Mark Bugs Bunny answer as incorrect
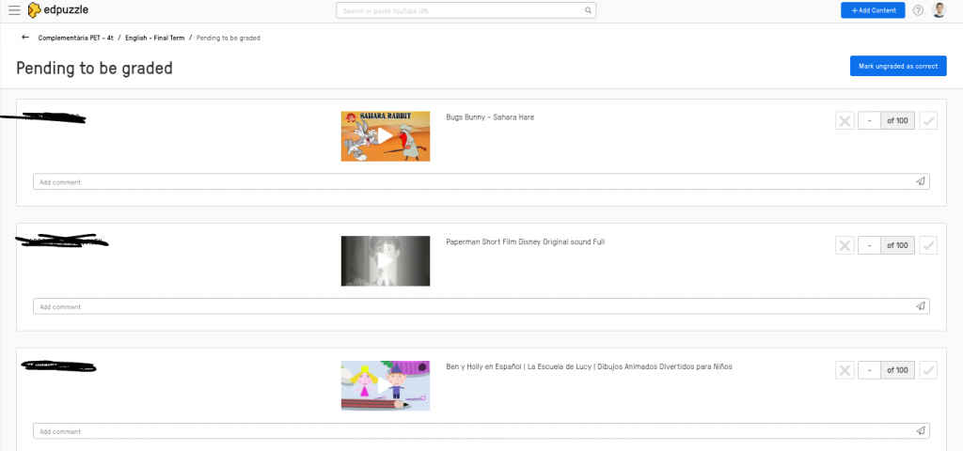 pyautogui.click(x=845, y=120)
